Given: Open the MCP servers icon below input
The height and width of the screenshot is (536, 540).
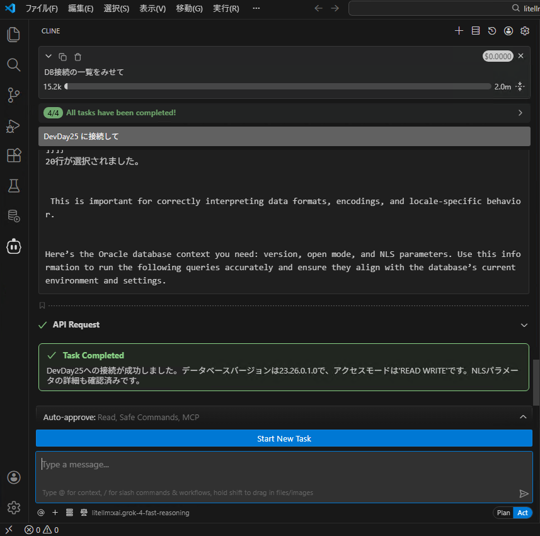Looking at the screenshot, I should click(x=69, y=513).
